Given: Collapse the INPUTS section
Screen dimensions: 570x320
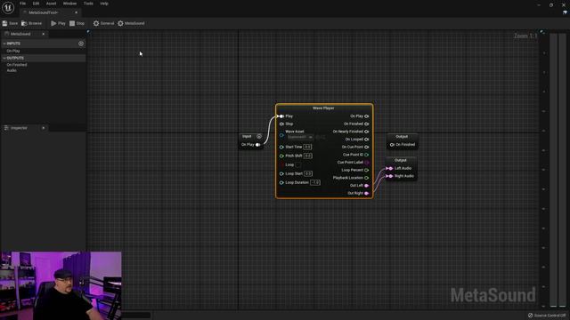Looking at the screenshot, I should pos(4,44).
